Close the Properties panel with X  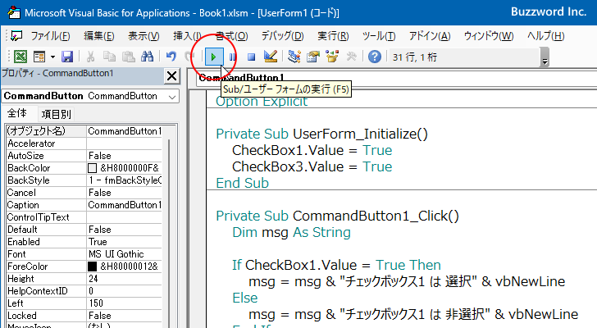[171, 76]
